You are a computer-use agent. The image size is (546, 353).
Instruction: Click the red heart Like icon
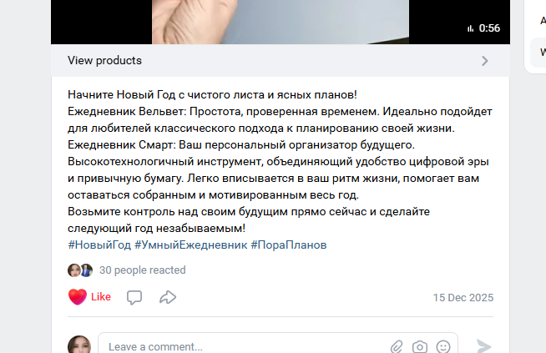(78, 297)
